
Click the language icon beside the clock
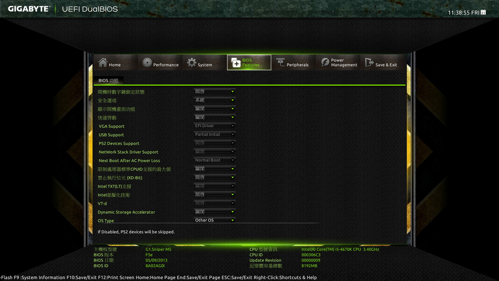pyautogui.click(x=483, y=12)
